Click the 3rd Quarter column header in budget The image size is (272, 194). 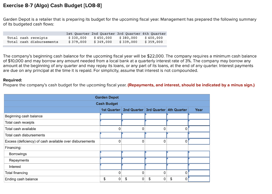click(x=156, y=110)
